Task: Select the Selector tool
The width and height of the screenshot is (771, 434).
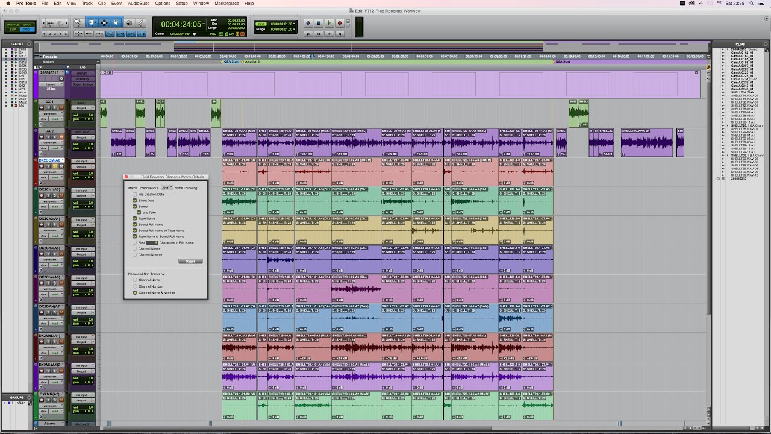Action: [104, 23]
